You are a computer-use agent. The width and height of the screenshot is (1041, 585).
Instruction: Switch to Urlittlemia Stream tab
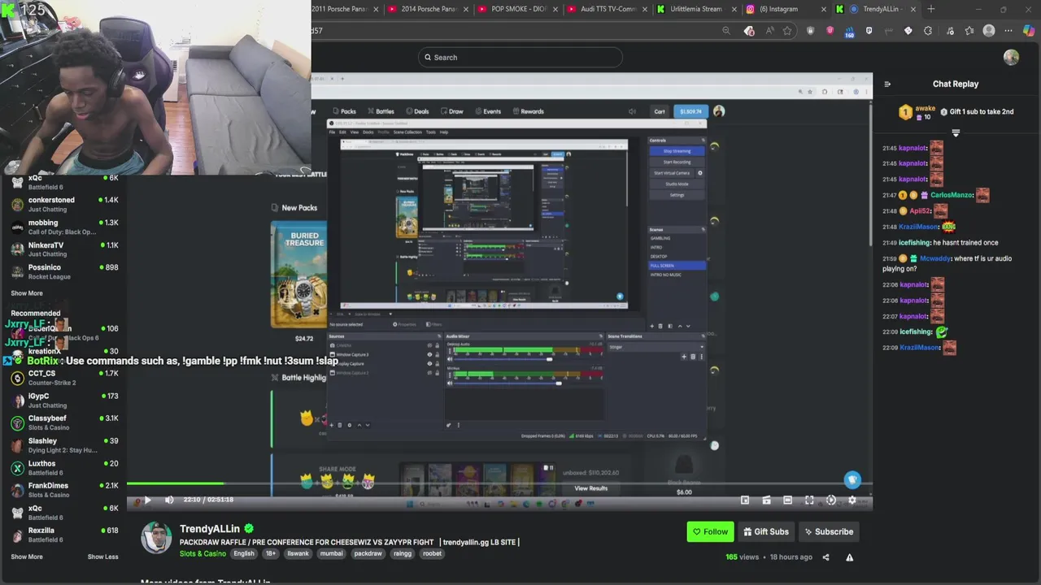(695, 9)
